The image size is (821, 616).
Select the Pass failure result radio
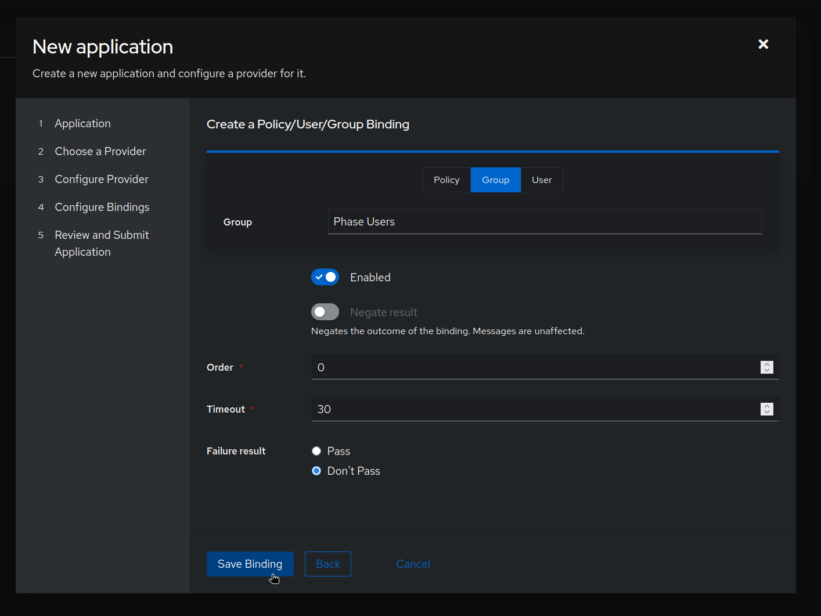(316, 451)
